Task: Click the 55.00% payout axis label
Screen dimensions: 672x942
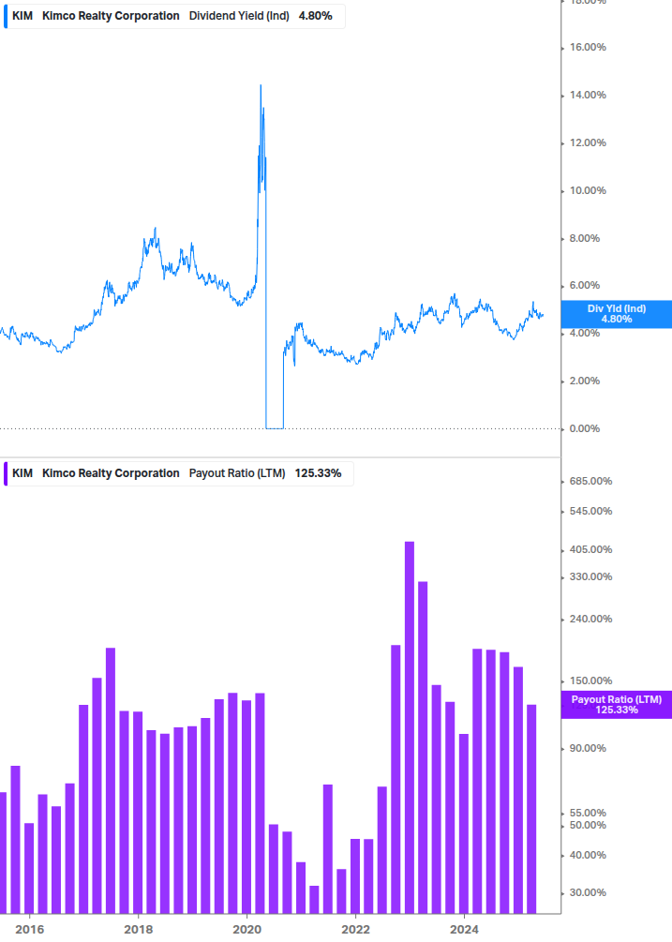Action: pyautogui.click(x=588, y=813)
